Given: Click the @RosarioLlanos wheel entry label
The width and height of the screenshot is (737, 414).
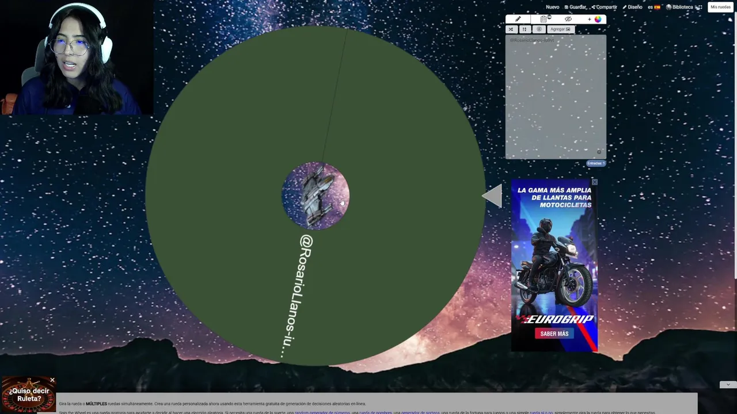Looking at the screenshot, I should coord(297,297).
